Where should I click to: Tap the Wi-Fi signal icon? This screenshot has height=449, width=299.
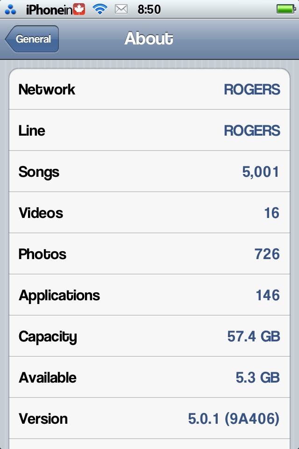[x=100, y=9]
